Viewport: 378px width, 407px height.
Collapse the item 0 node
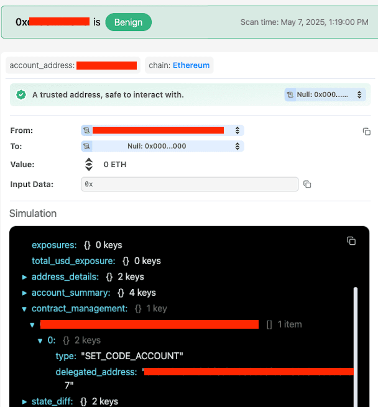click(40, 341)
